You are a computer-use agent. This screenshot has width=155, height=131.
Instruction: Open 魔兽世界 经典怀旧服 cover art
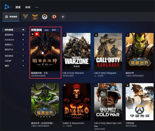coord(45,102)
